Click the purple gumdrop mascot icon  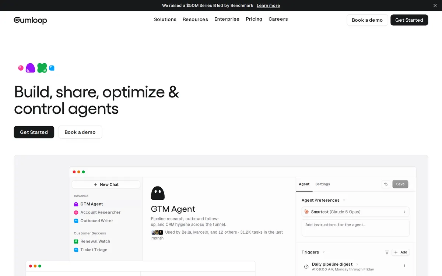point(31,68)
